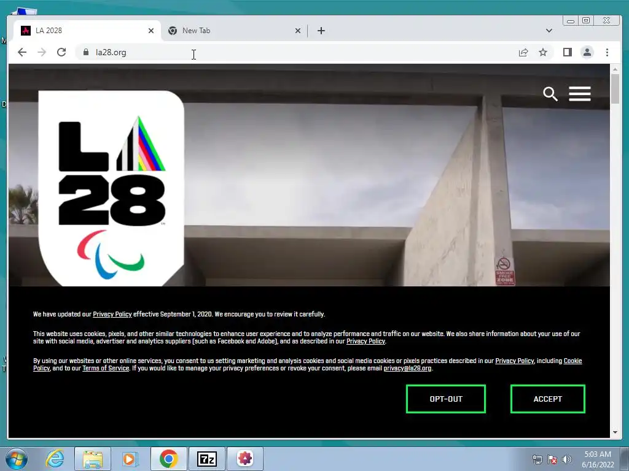Share this page using the share icon
This screenshot has width=629, height=471.
(523, 52)
